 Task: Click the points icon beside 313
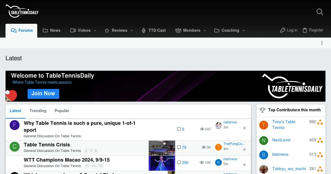(320, 155)
